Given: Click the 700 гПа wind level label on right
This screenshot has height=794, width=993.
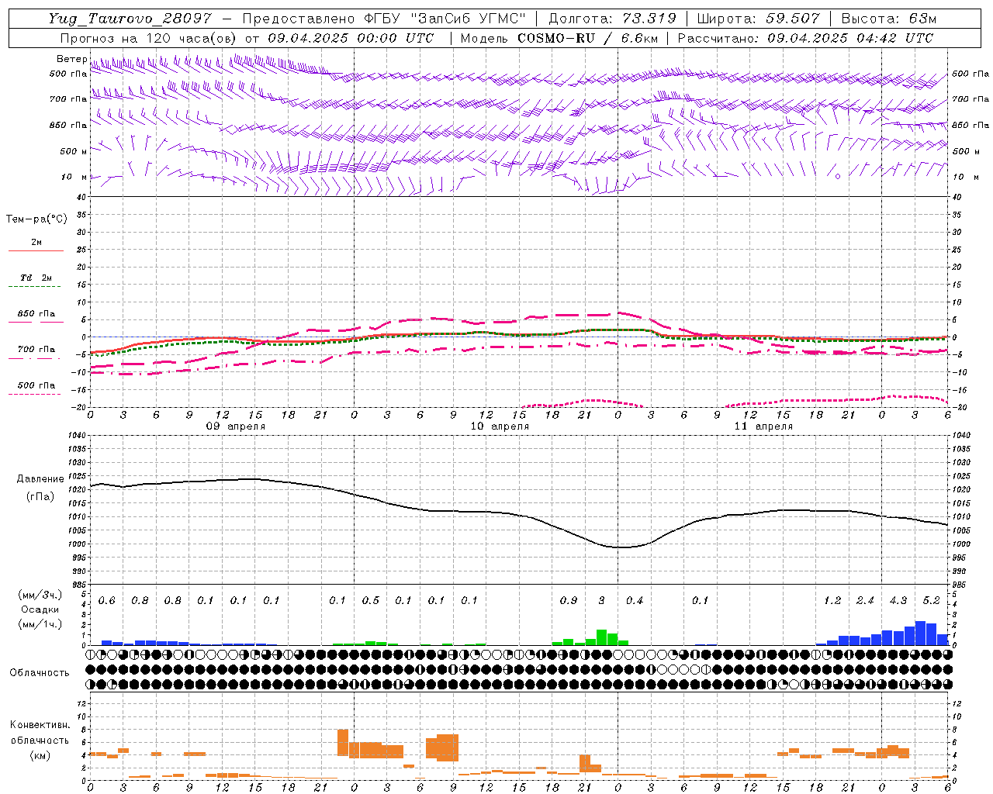Looking at the screenshot, I should click(x=971, y=99).
